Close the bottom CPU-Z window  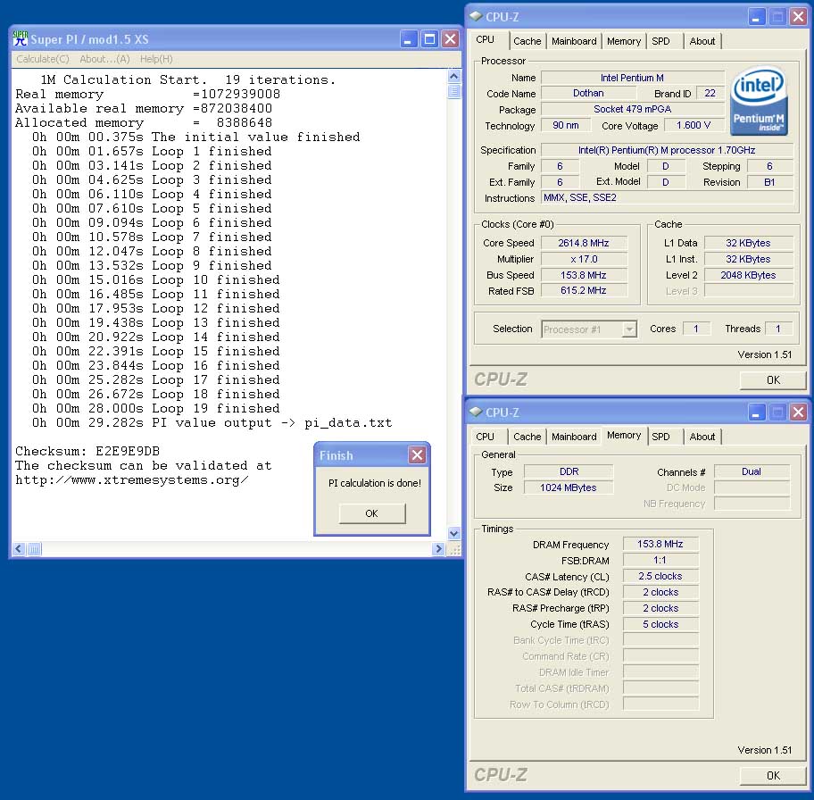(798, 412)
